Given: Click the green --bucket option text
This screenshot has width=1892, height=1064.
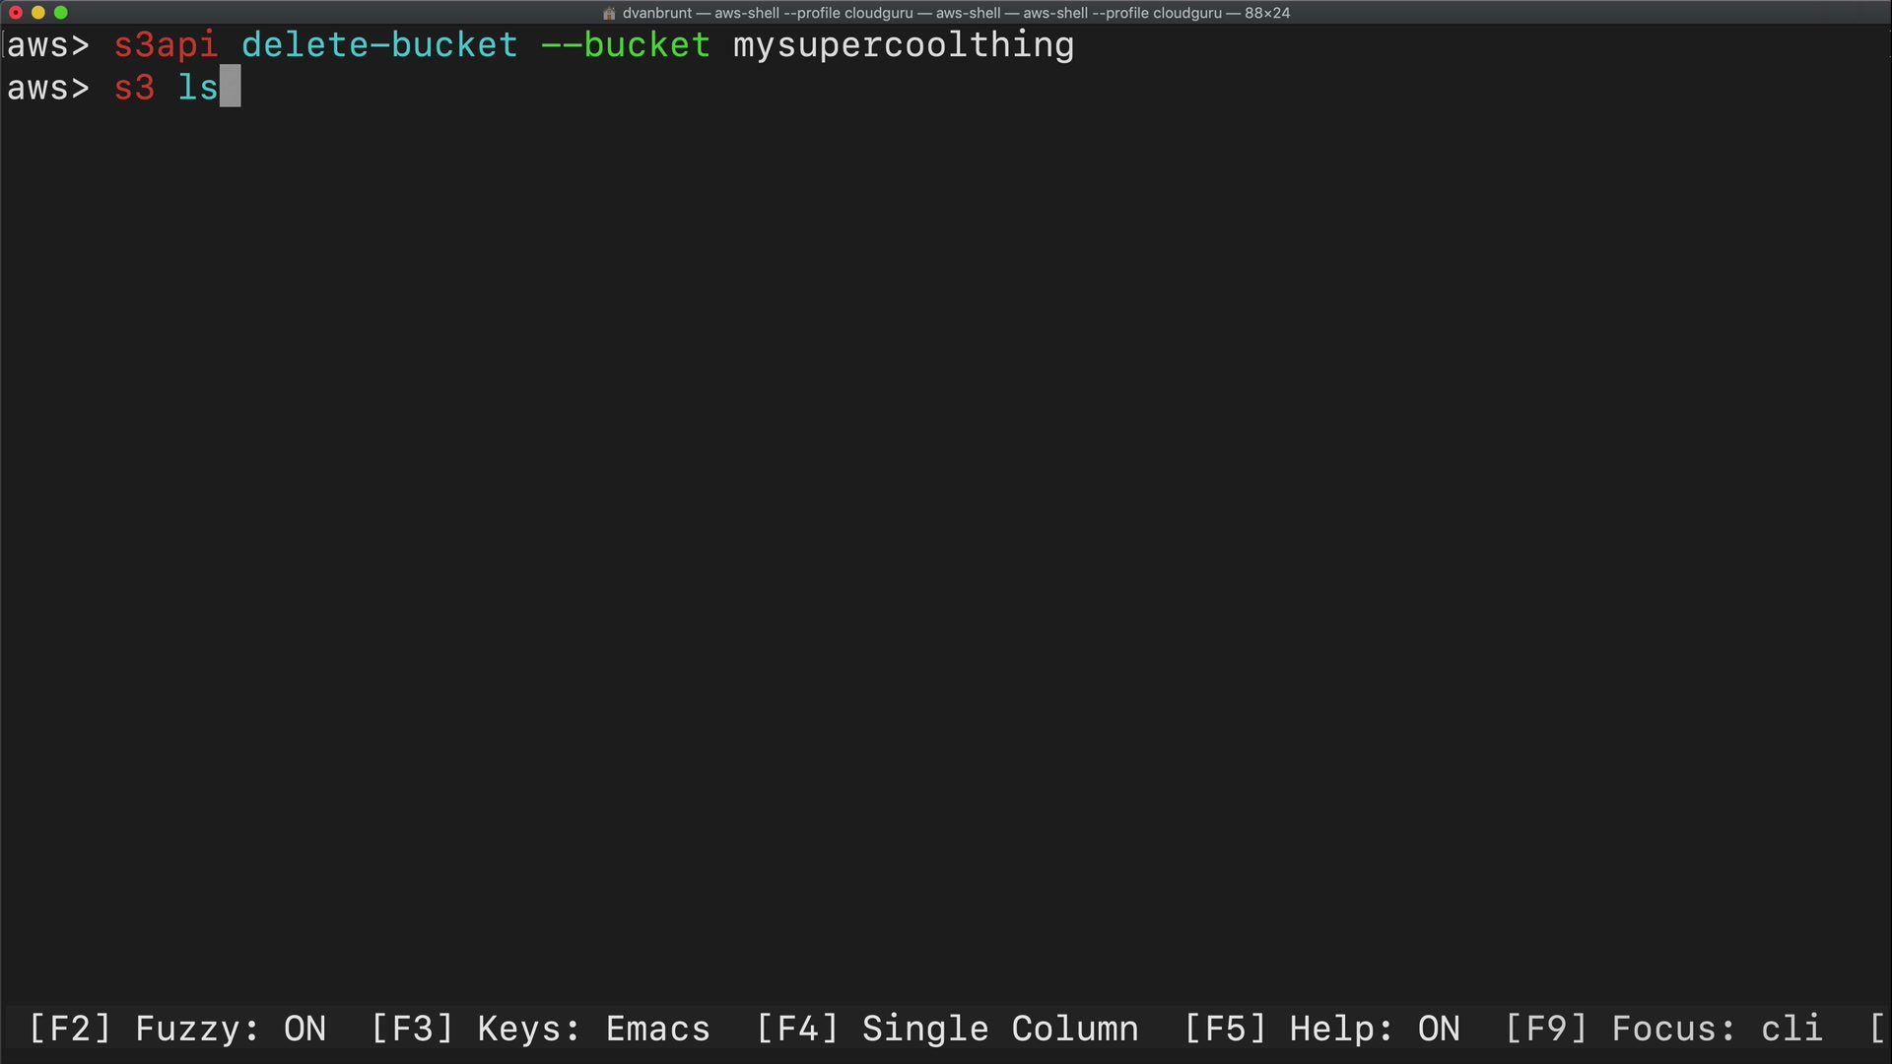Looking at the screenshot, I should click(626, 45).
